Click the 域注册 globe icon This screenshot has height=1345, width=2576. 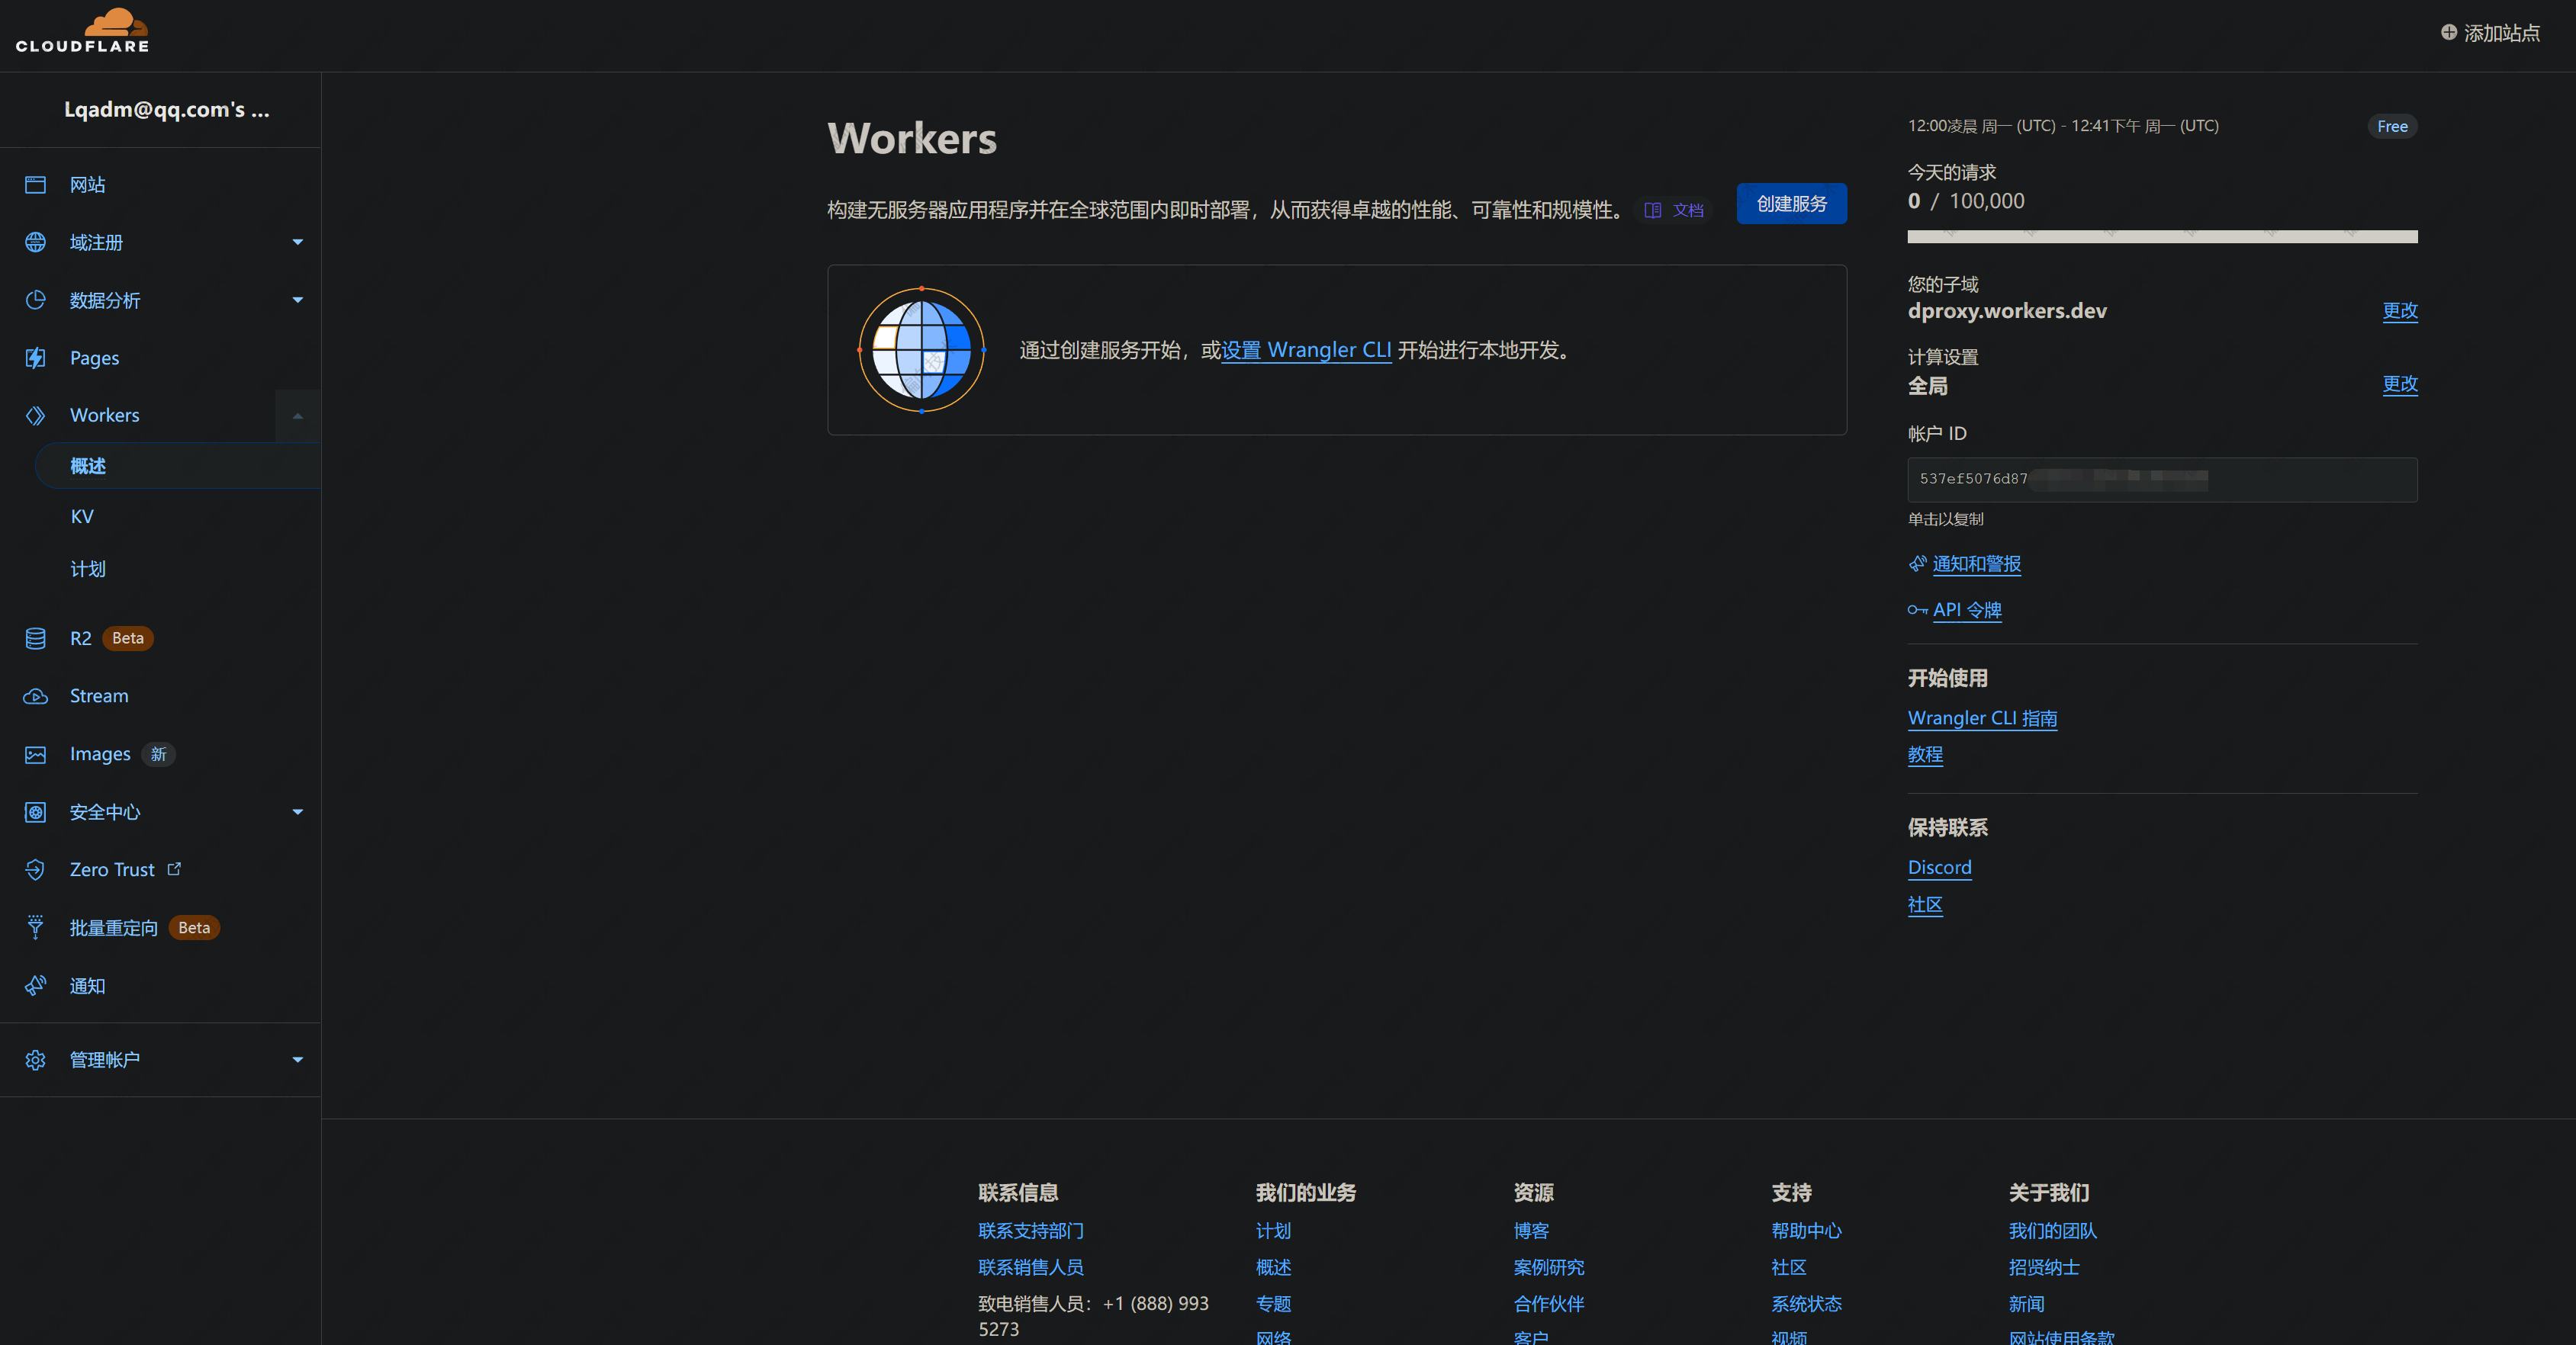pos(35,242)
